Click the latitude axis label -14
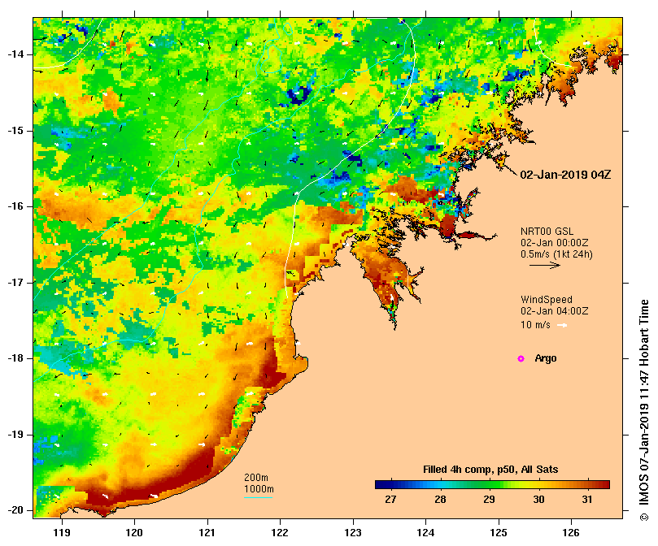This screenshot has height=546, width=658. tap(15, 54)
